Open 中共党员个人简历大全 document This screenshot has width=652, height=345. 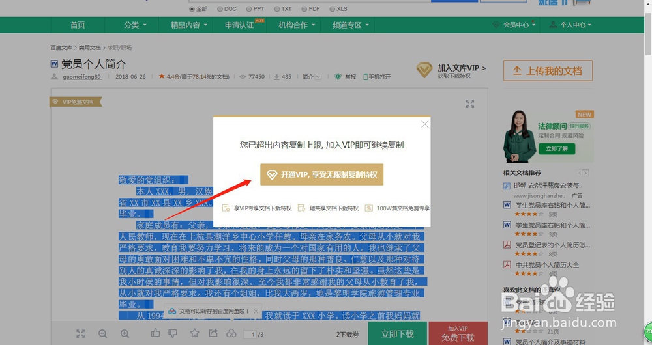tap(547, 265)
